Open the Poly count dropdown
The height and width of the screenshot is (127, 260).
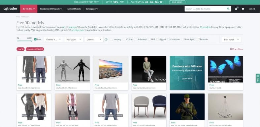click(x=74, y=39)
